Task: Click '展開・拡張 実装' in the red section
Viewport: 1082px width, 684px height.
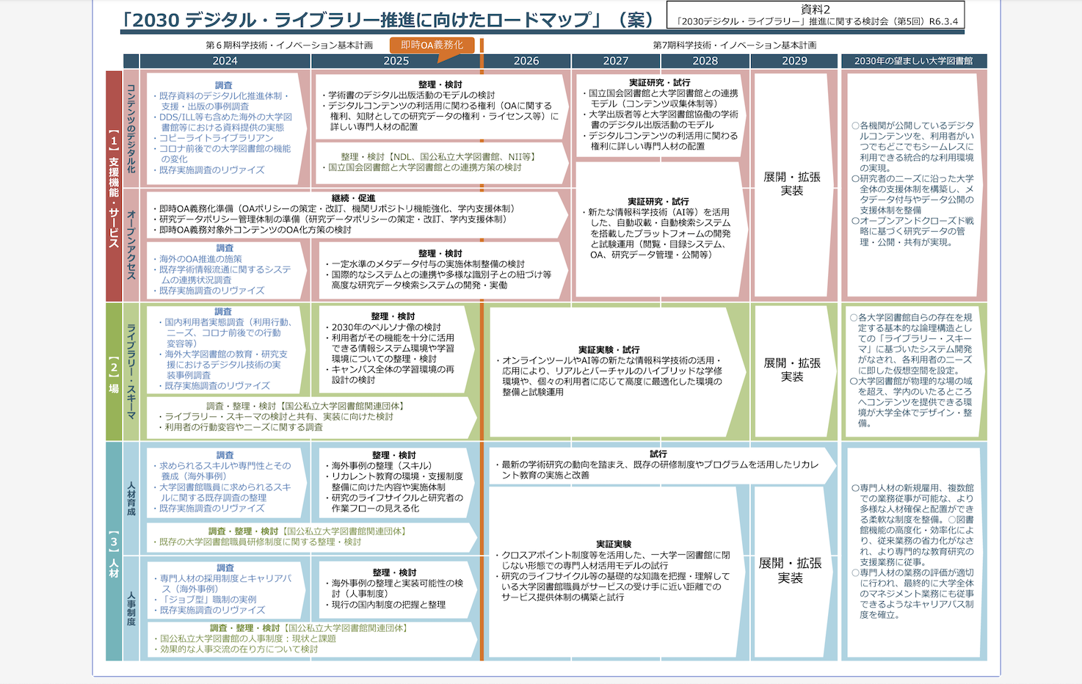Action: [x=792, y=183]
